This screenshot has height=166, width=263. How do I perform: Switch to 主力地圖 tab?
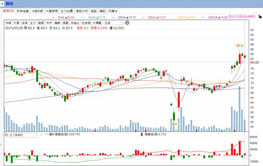tap(67, 11)
